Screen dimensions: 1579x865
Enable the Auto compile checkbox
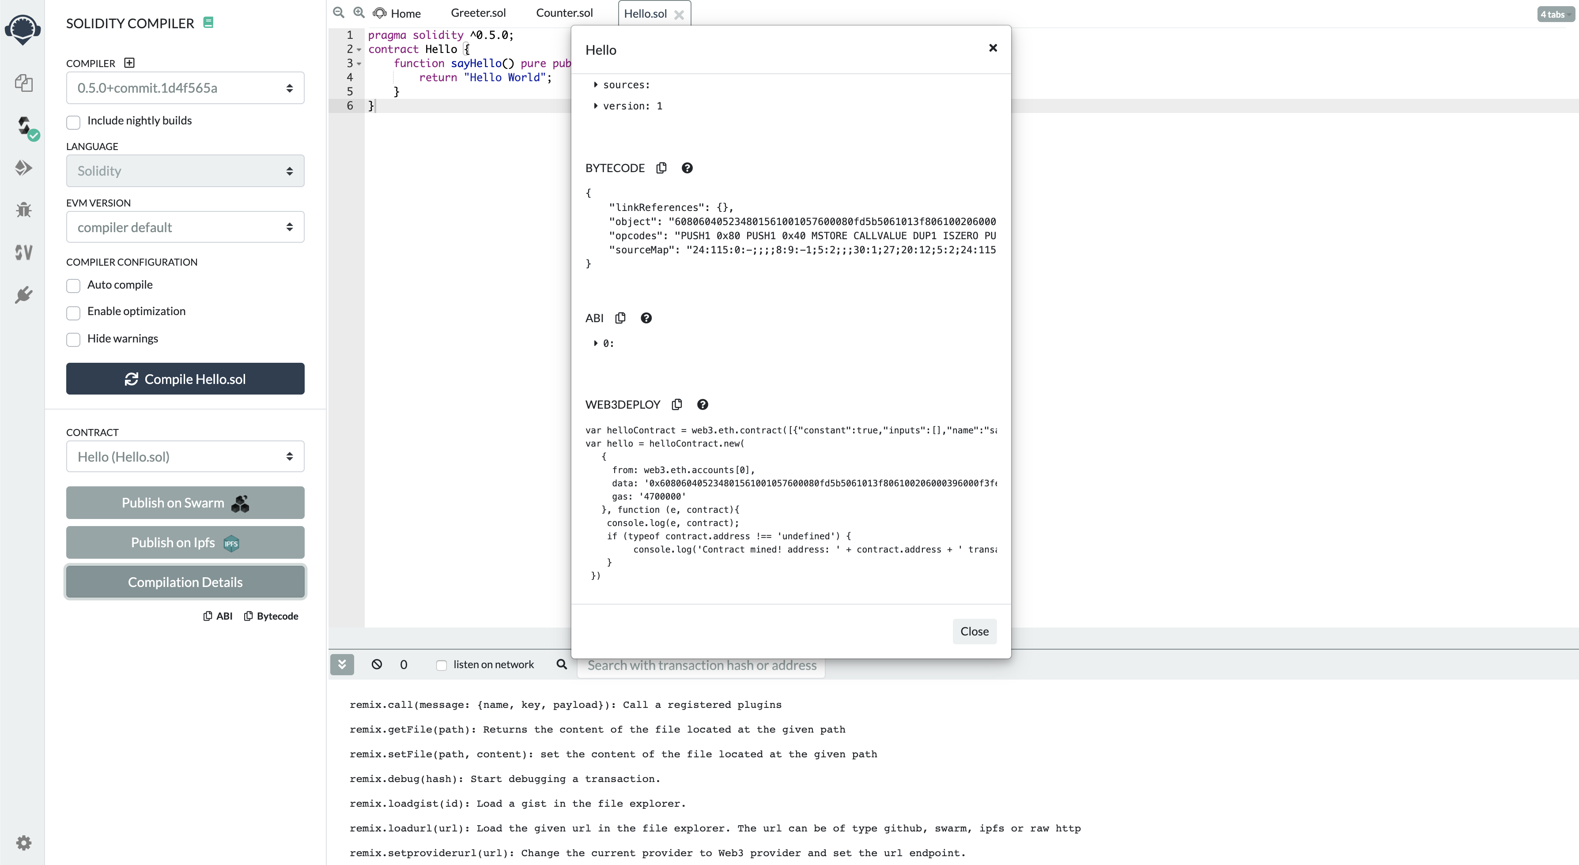pos(74,286)
